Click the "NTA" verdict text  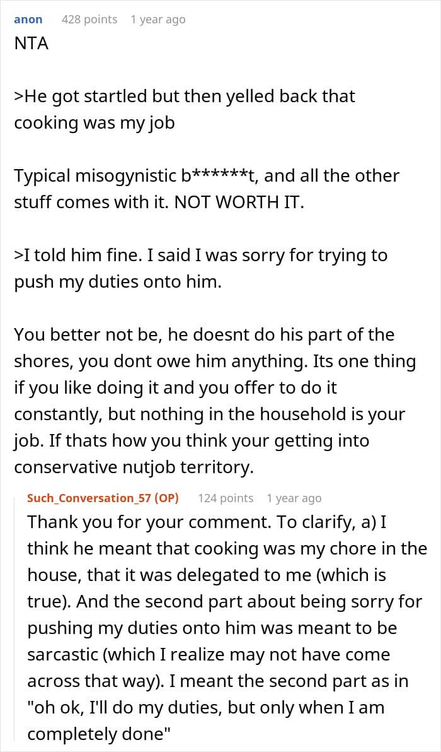coord(31,46)
